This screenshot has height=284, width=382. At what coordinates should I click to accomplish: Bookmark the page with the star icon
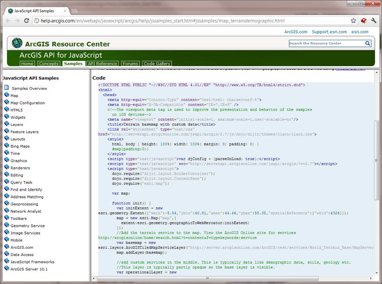pos(353,21)
